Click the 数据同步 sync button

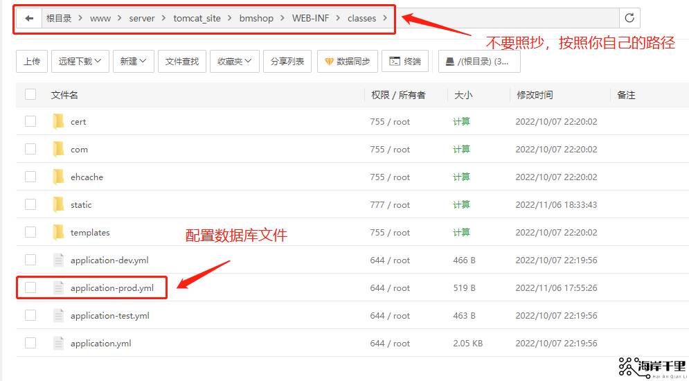347,62
